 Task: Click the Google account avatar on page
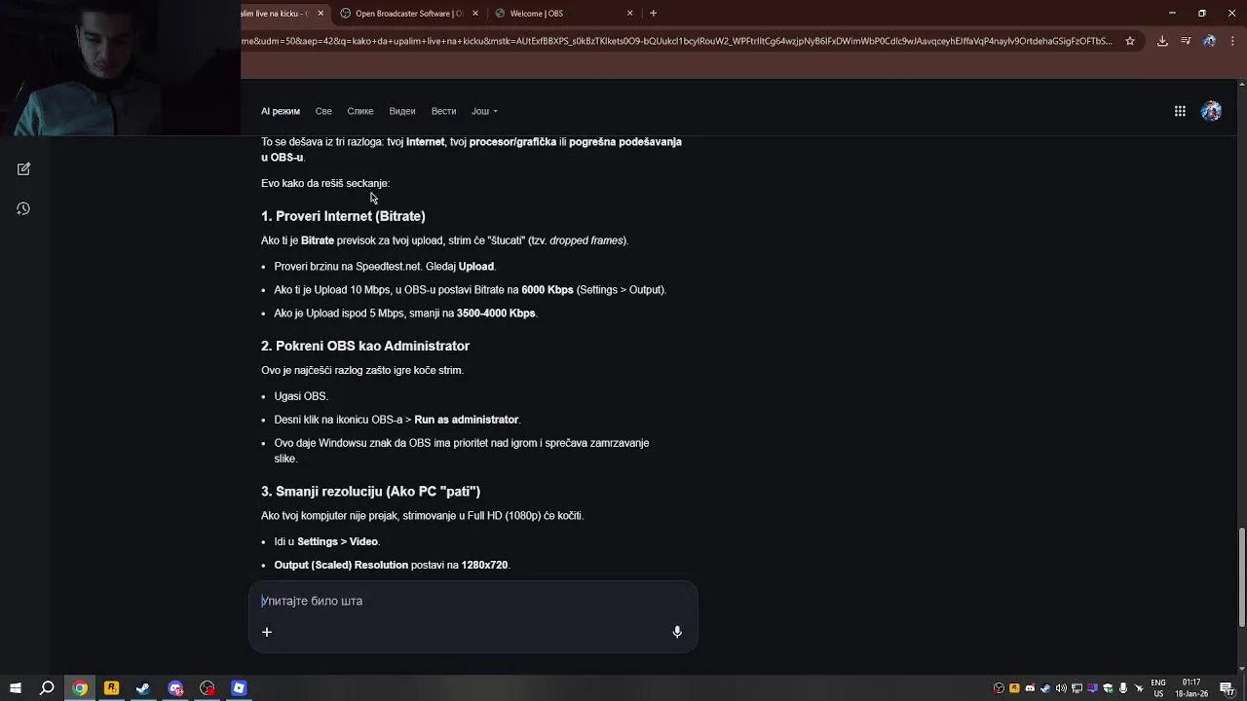click(x=1211, y=111)
